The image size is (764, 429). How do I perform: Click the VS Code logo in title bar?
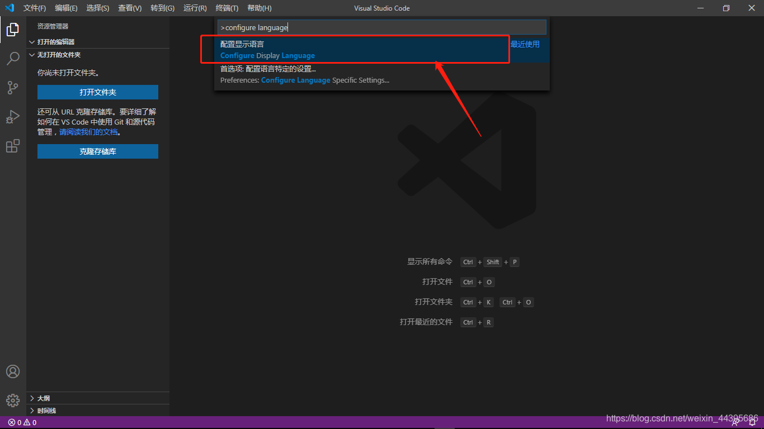[10, 8]
